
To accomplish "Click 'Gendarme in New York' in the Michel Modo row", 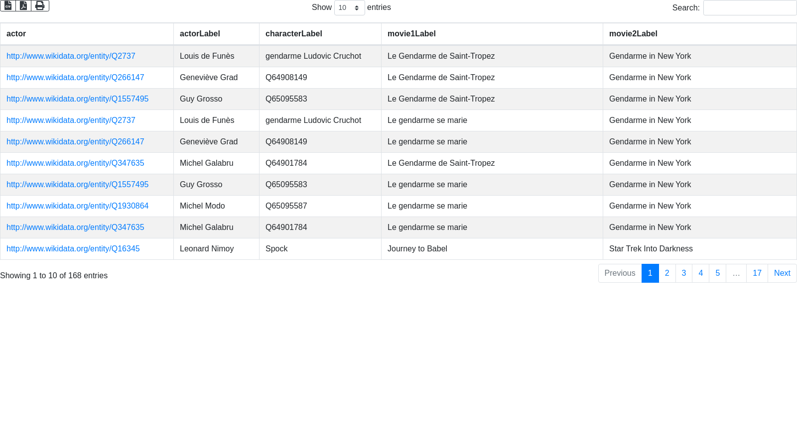I will coord(650,206).
